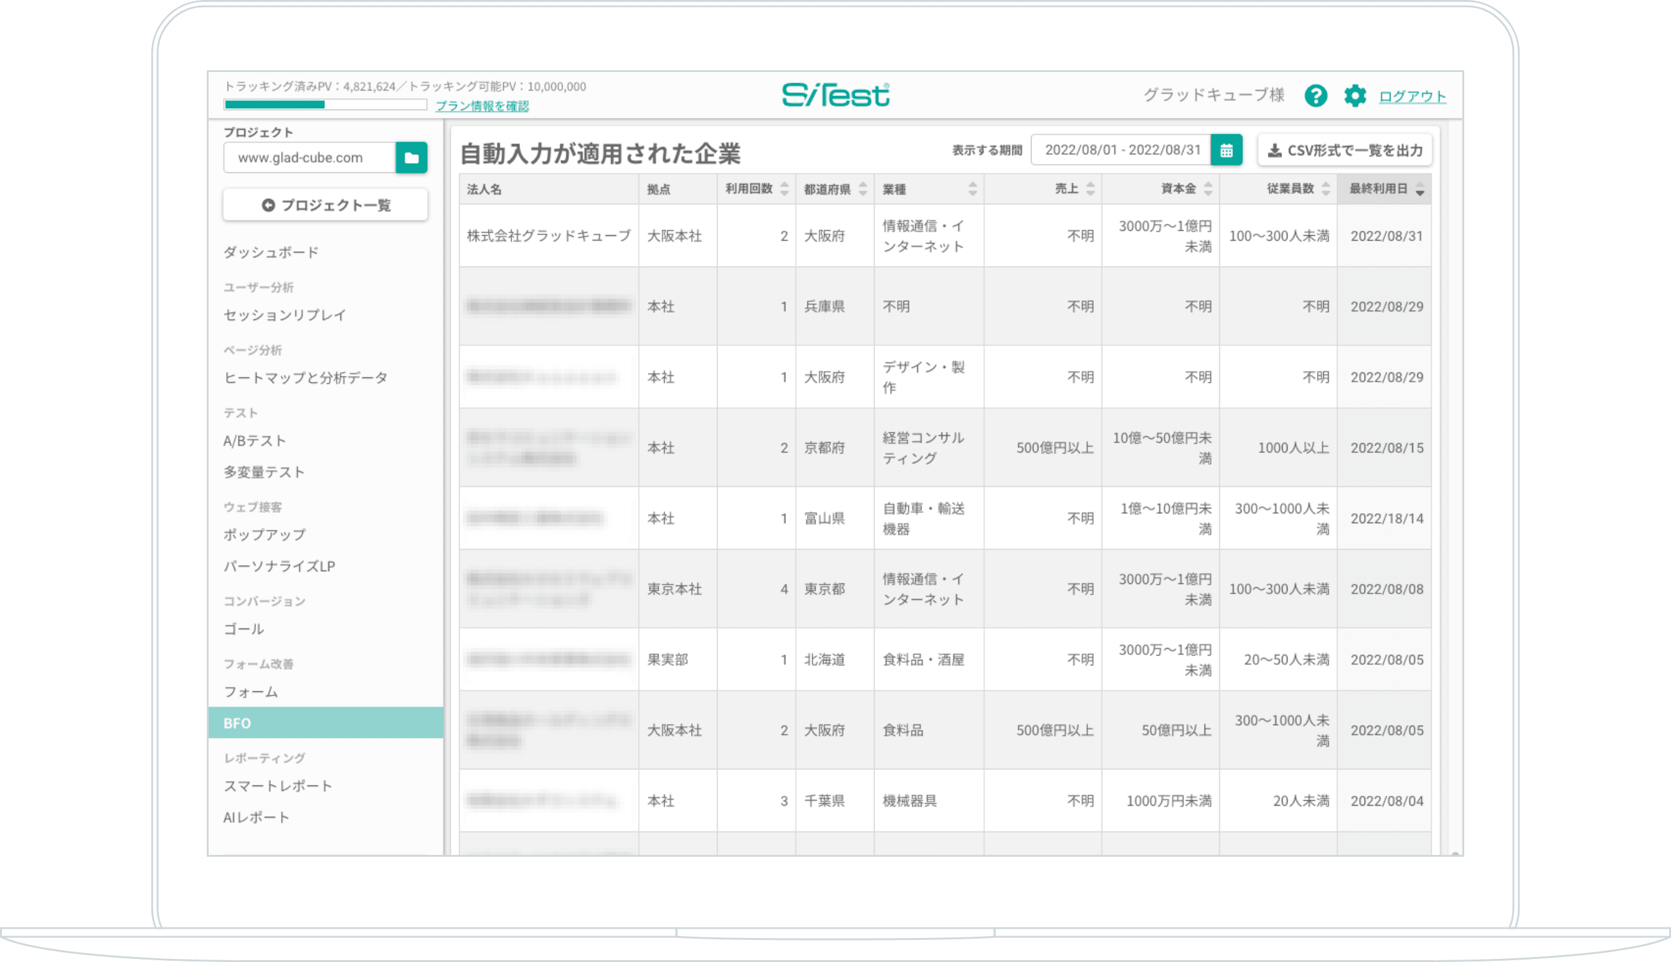
Task: Sort the table by 最終利用日 column arrow
Action: tap(1421, 190)
